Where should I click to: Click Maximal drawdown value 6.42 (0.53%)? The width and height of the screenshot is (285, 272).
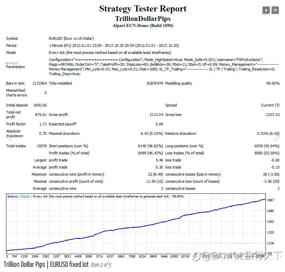pos(152,133)
